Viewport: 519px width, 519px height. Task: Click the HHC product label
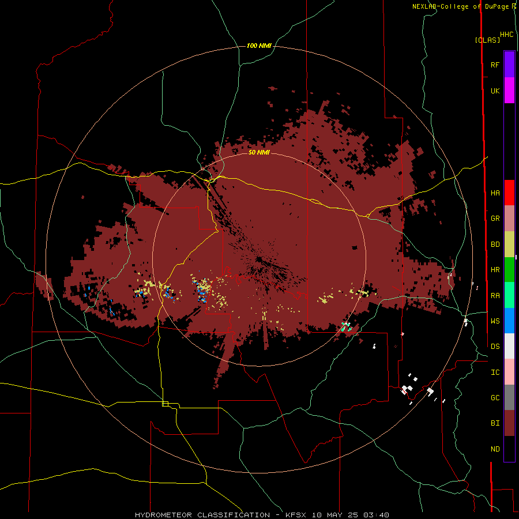click(507, 35)
